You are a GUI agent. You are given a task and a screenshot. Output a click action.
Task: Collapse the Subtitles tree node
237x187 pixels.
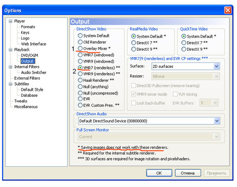pos(10,84)
